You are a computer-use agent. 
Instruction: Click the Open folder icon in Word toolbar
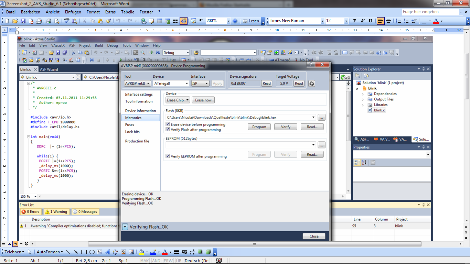click(15, 21)
